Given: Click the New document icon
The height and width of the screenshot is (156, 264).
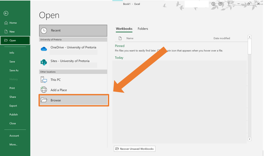Looking at the screenshot, I should click(6, 32).
